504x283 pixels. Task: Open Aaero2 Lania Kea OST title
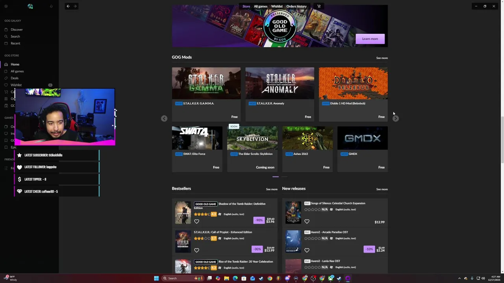(x=325, y=261)
